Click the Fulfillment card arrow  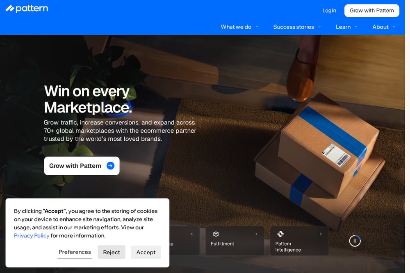tap(256, 234)
